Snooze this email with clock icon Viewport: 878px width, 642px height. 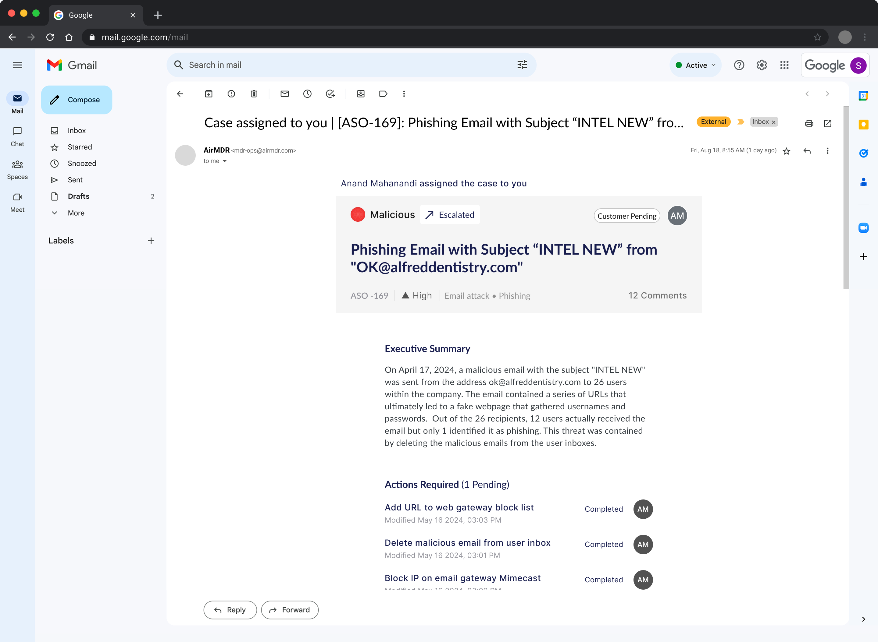pyautogui.click(x=307, y=94)
